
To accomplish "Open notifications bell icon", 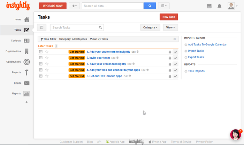I will click(x=219, y=6).
